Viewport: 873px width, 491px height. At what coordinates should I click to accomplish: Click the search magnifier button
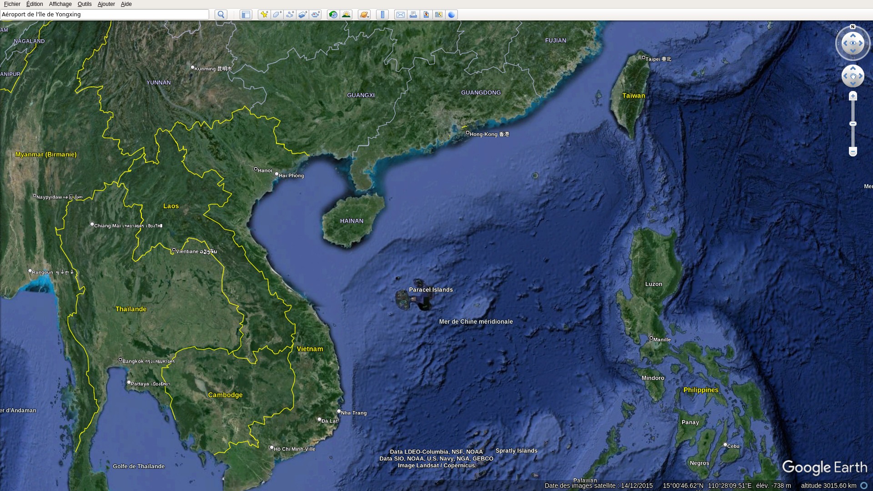coord(221,15)
